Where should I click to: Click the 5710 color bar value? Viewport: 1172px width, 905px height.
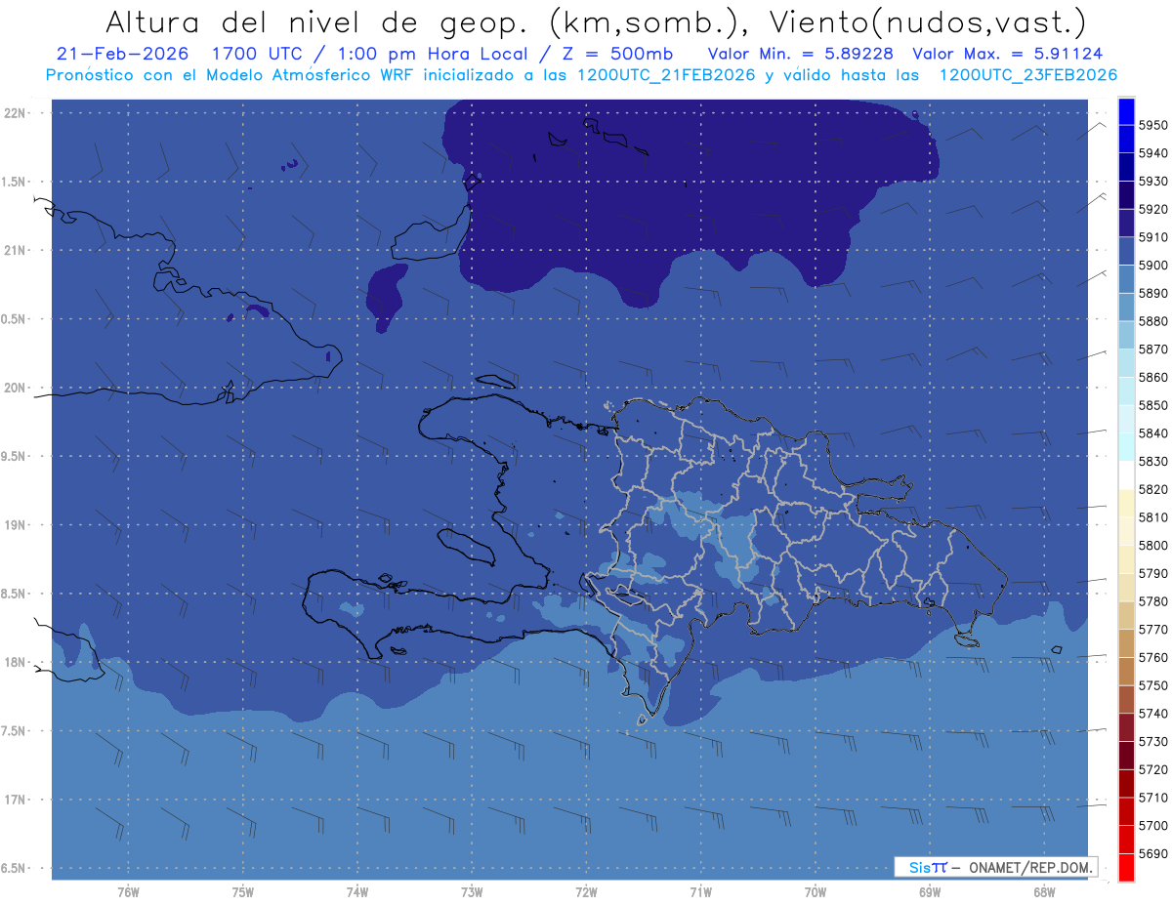tap(1151, 798)
